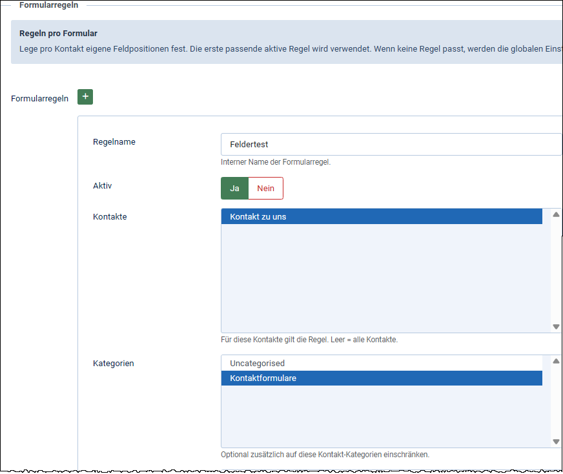563x474 pixels.
Task: Click the Kontakte field label
Action: pos(110,217)
